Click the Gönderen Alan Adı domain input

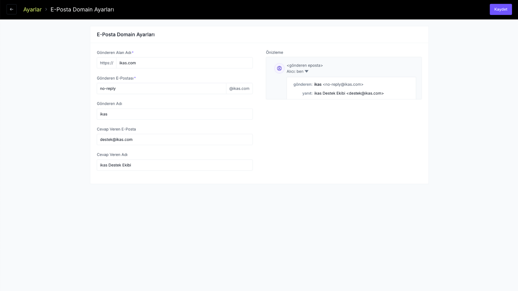click(184, 63)
